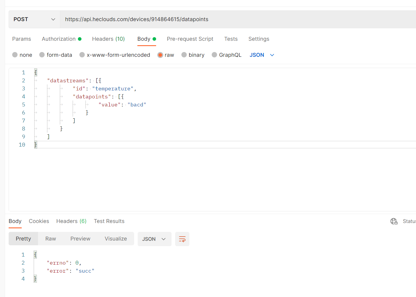This screenshot has width=416, height=297.
Task: Select the none body type radio
Action: 15,55
